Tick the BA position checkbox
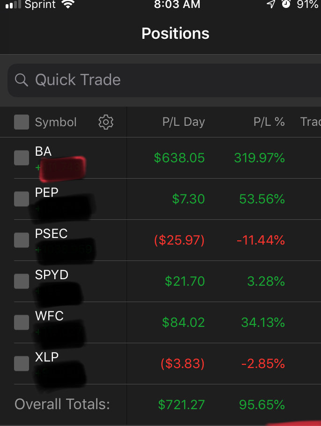 (22, 158)
